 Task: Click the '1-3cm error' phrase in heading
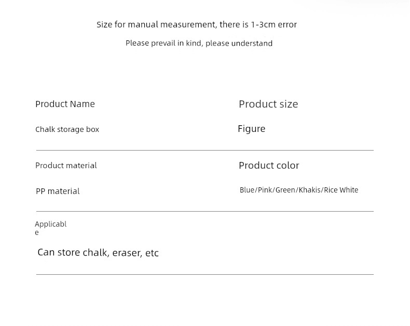tap(274, 24)
